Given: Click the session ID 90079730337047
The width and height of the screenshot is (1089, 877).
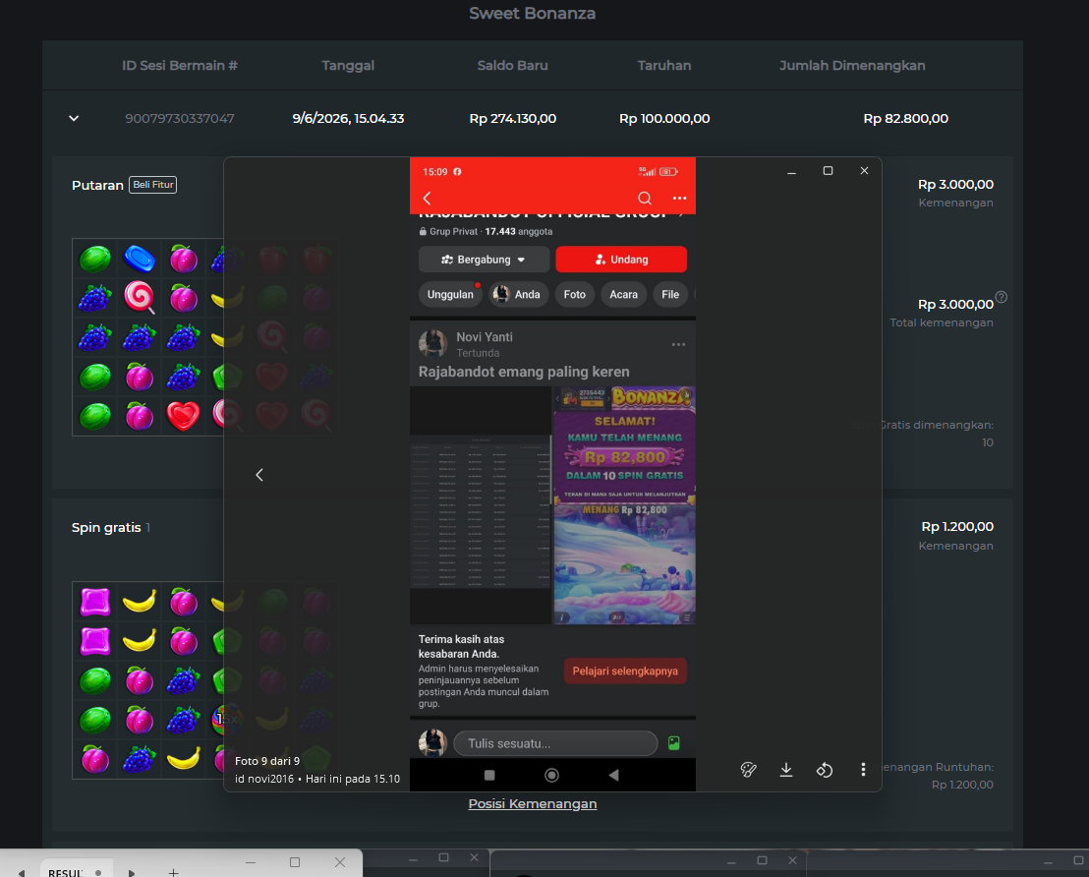Looking at the screenshot, I should pyautogui.click(x=180, y=118).
